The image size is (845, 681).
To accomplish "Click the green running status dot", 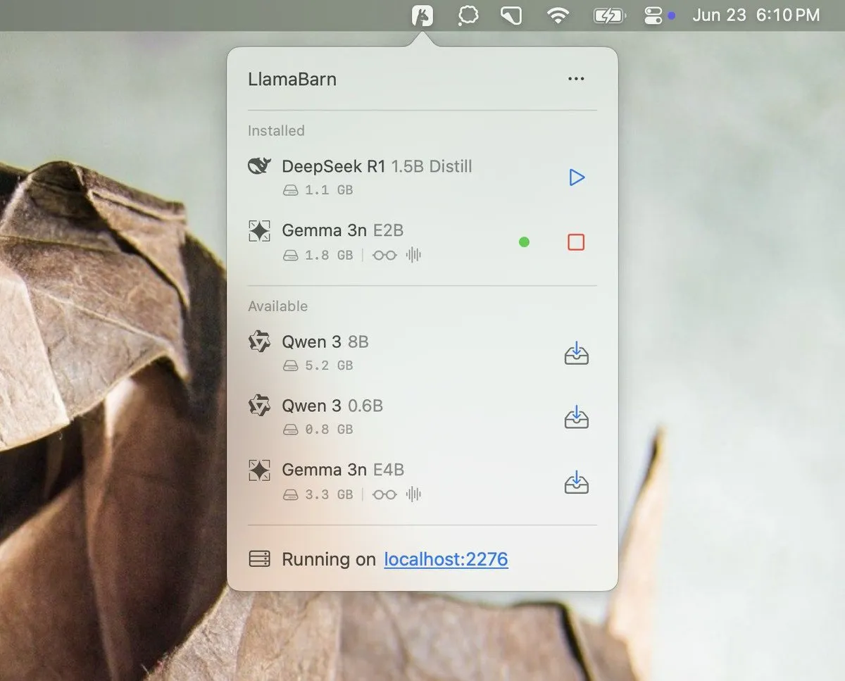I will pyautogui.click(x=524, y=242).
